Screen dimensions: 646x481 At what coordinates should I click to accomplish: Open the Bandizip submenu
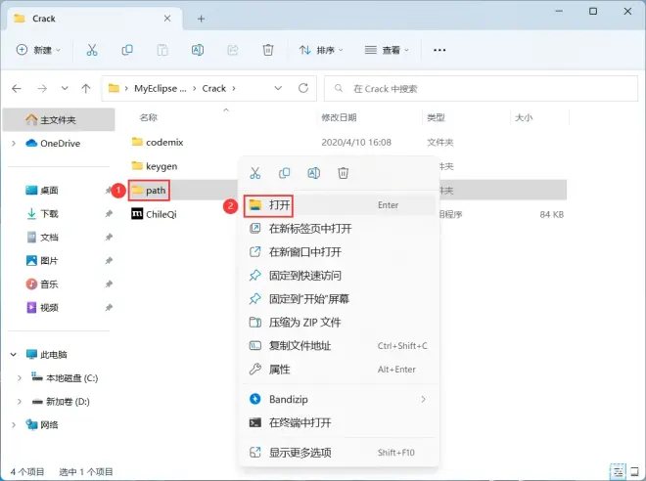coord(339,399)
